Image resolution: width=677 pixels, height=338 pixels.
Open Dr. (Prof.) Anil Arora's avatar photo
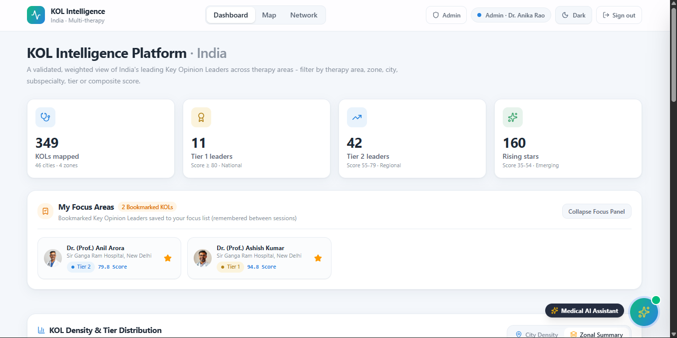(53, 258)
